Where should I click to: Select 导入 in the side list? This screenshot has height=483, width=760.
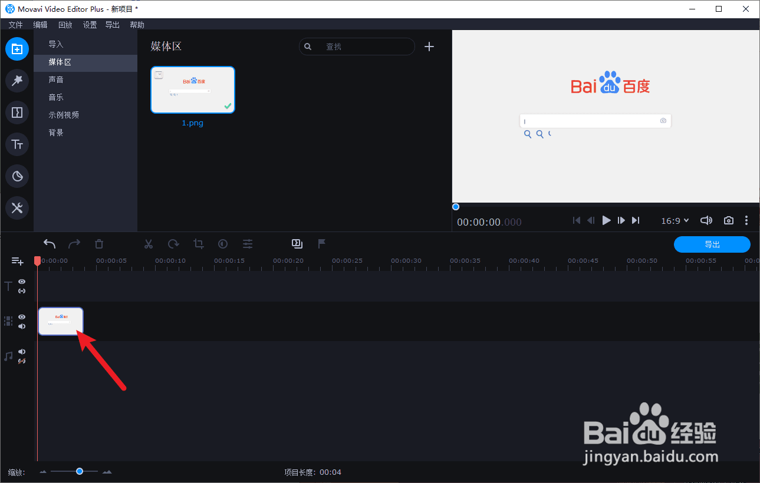click(x=85, y=45)
